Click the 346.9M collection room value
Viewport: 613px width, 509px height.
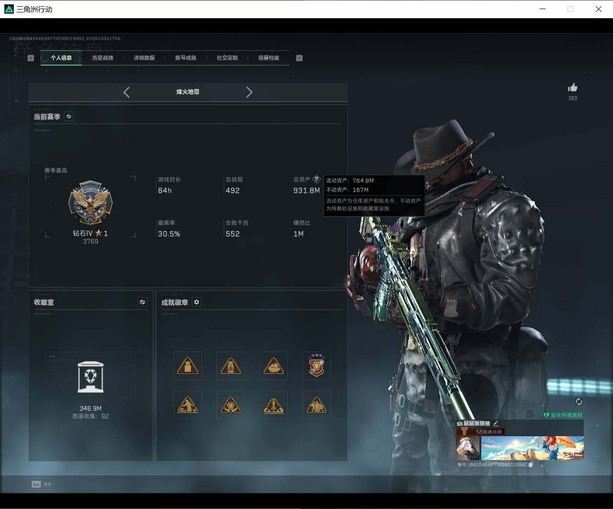click(91, 408)
